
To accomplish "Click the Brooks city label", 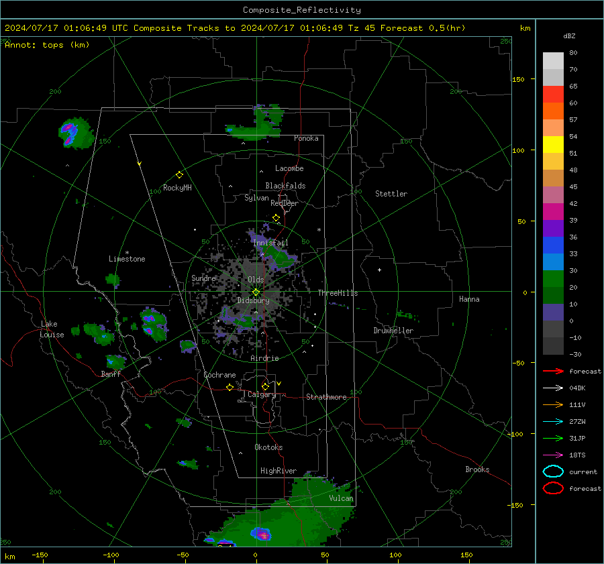I will (x=477, y=469).
